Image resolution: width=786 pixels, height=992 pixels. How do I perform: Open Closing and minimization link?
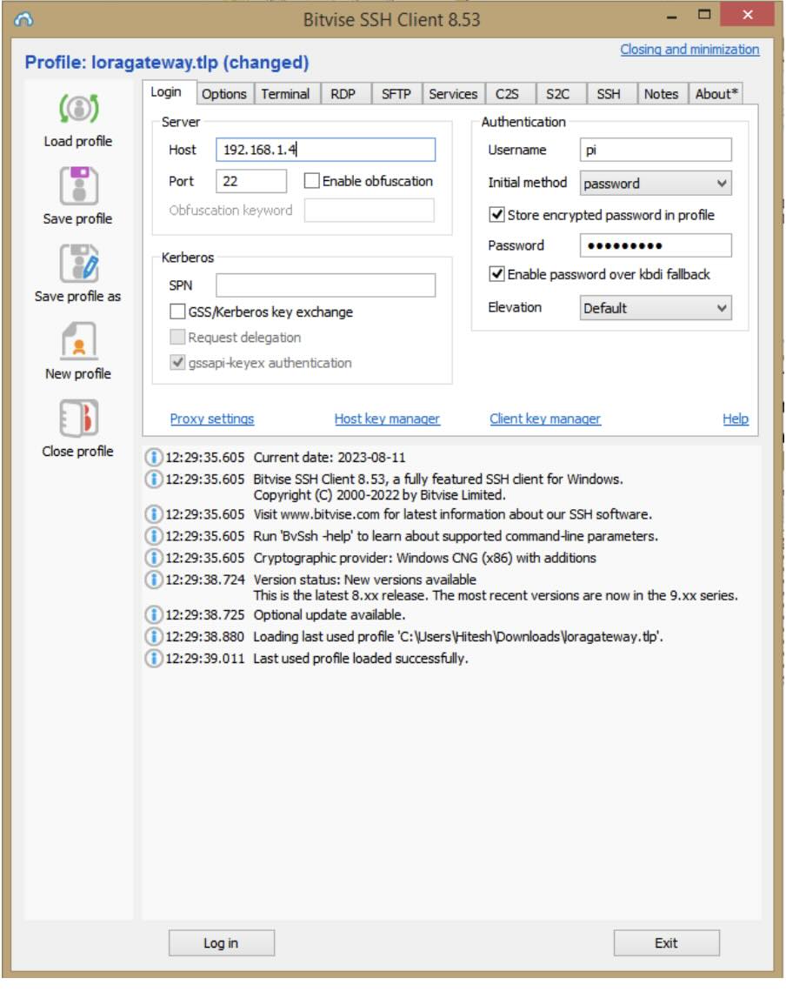[689, 50]
